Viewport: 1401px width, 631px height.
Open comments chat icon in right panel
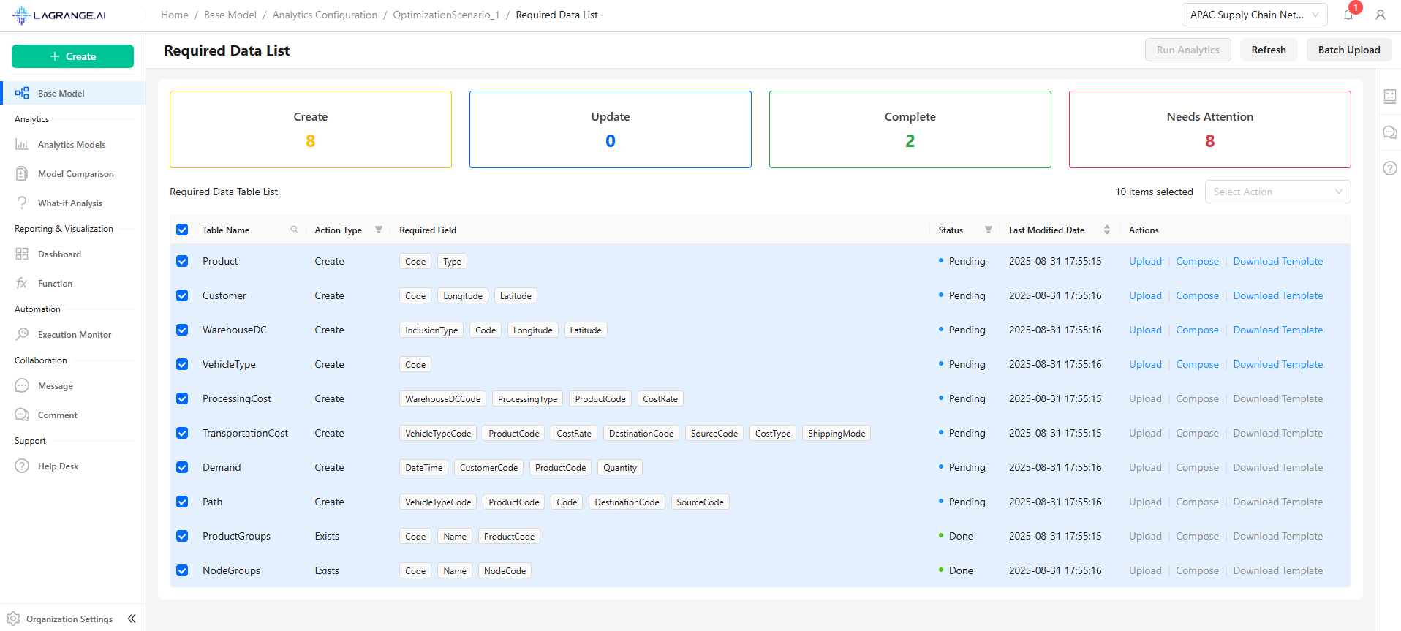click(1389, 132)
